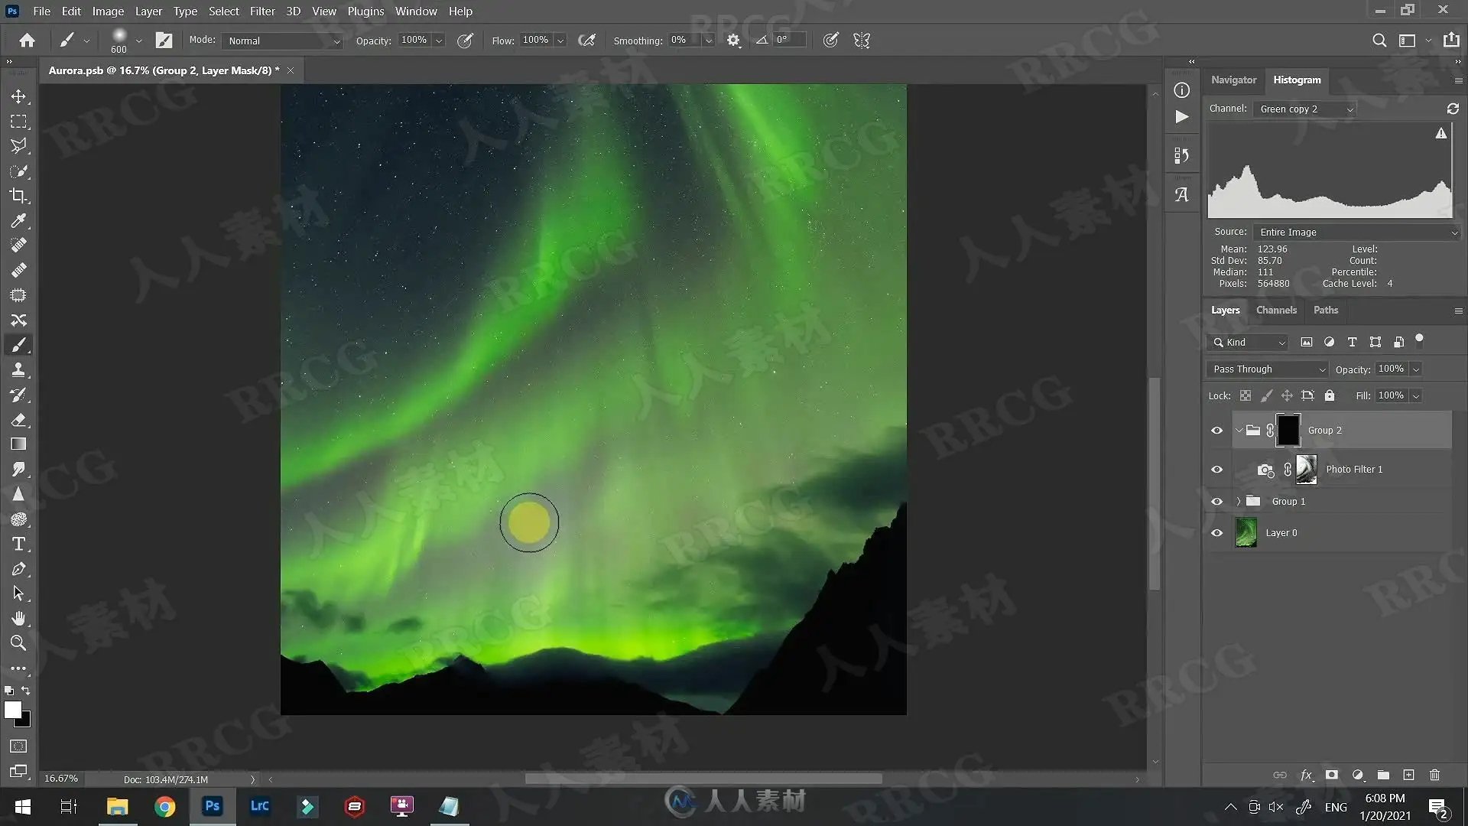Click the Share image icon
This screenshot has height=826, width=1468.
[1450, 40]
